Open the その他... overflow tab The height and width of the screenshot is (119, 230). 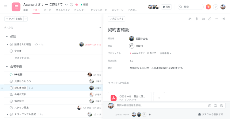[132, 10]
